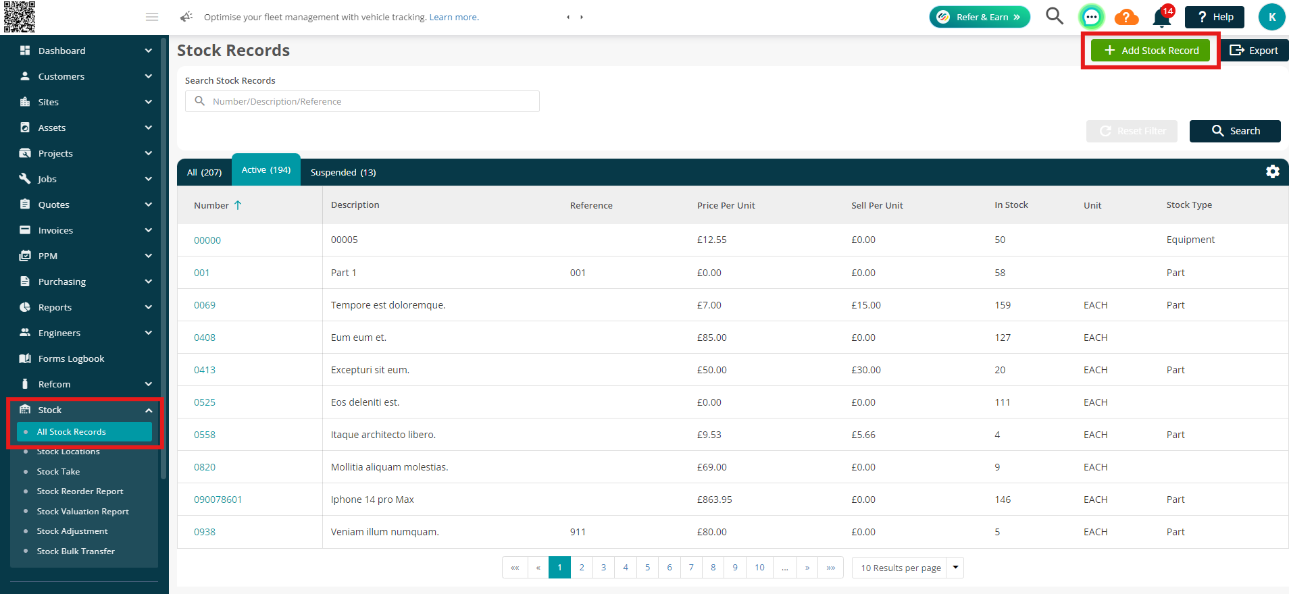Click Projects sidebar icon

25,153
